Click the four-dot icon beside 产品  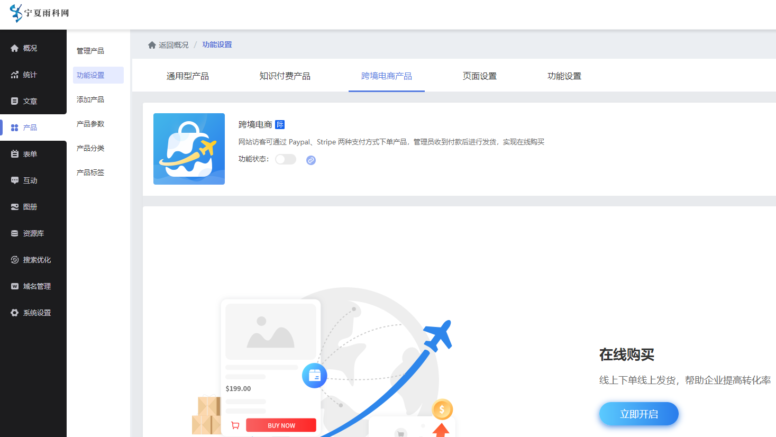coord(15,128)
